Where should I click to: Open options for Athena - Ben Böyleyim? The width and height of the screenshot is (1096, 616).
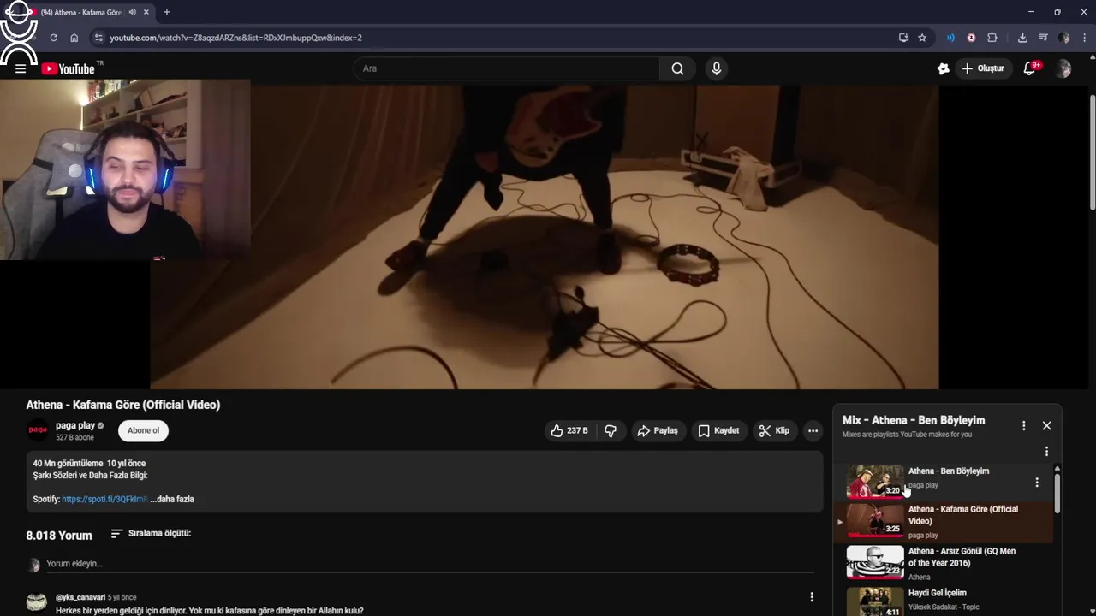[x=1037, y=483]
